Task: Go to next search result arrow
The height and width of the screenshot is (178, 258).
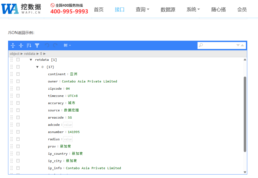Action: [238, 45]
